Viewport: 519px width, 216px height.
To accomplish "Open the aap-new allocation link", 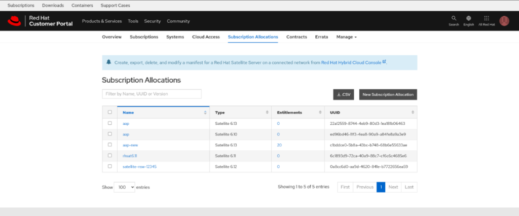I will [129, 145].
